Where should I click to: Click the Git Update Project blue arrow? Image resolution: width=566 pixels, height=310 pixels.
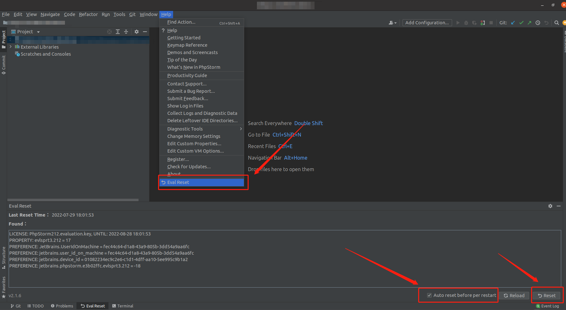click(513, 23)
